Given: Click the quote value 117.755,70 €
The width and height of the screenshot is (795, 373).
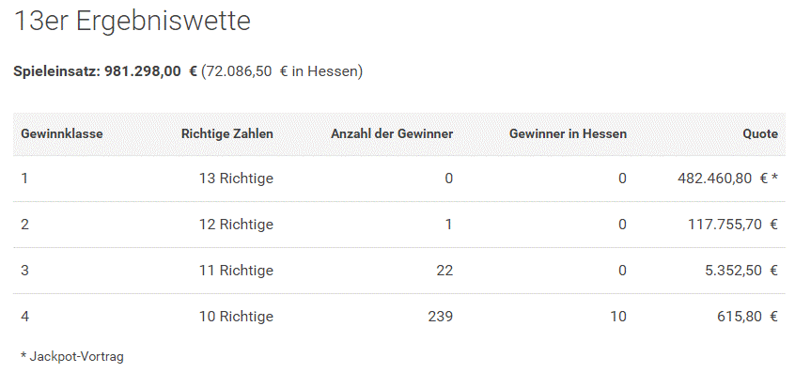Looking at the screenshot, I should [733, 224].
